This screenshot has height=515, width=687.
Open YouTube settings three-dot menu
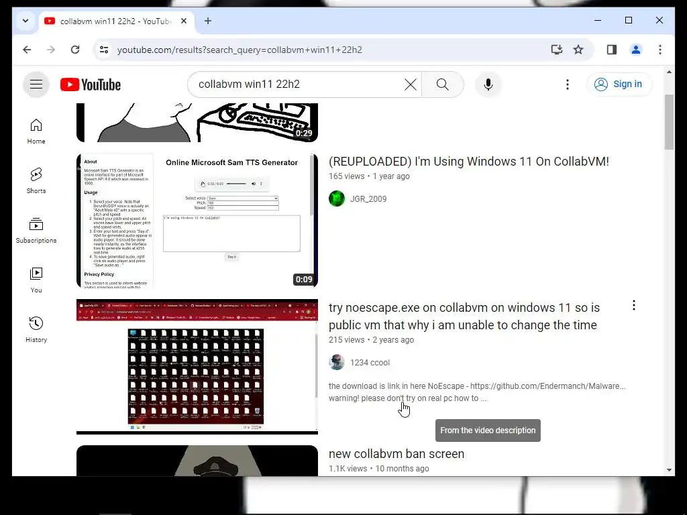[568, 84]
